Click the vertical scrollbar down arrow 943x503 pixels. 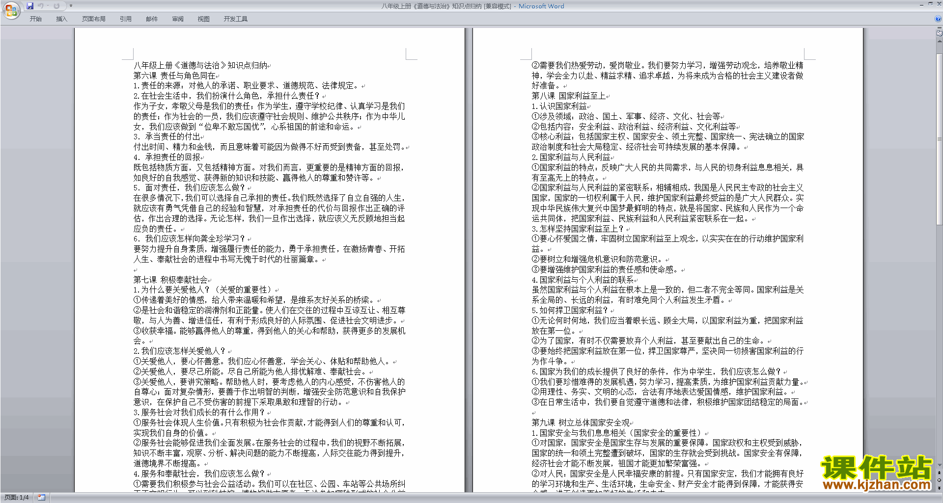pyautogui.click(x=940, y=465)
